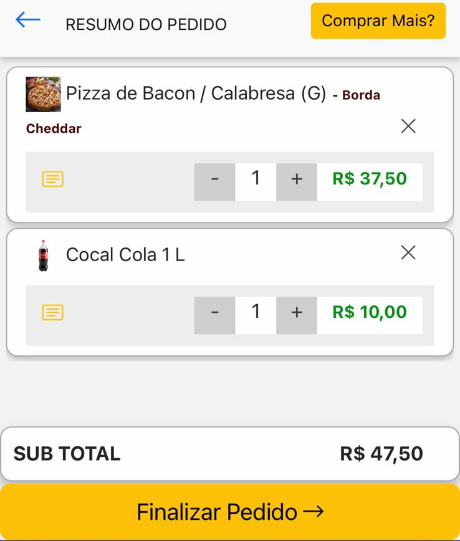The width and height of the screenshot is (460, 541).
Task: Tap the SUB TOTAL row
Action: coord(230,453)
